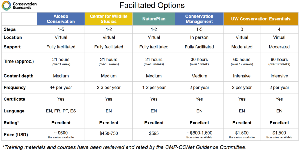The height and width of the screenshot is (151, 300).
Task: Click the Content depth row label
Action: [18, 76]
